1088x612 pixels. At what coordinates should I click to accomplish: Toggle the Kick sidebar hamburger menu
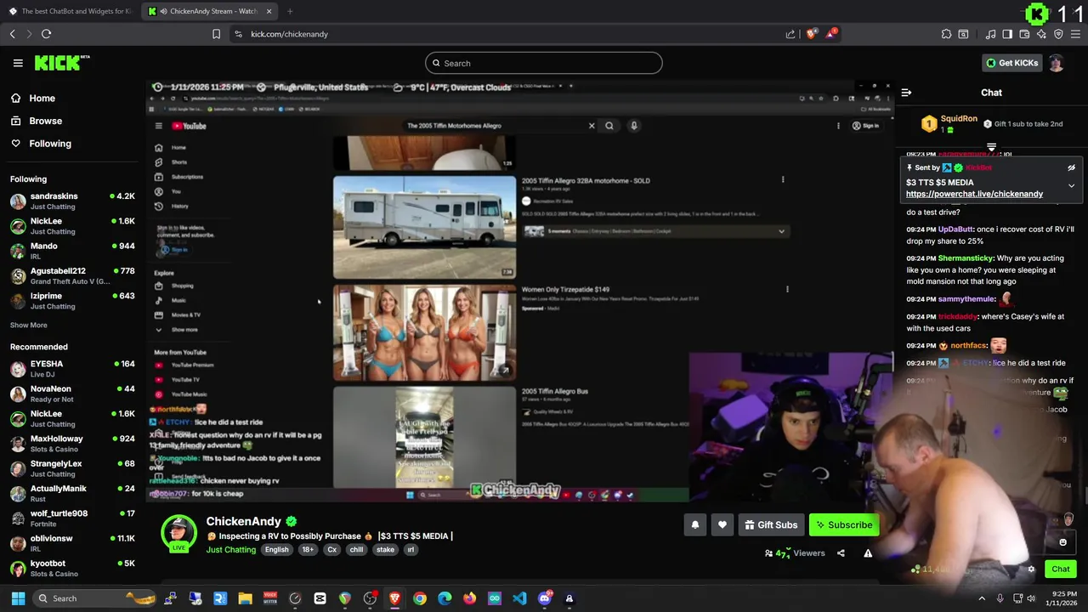[18, 63]
